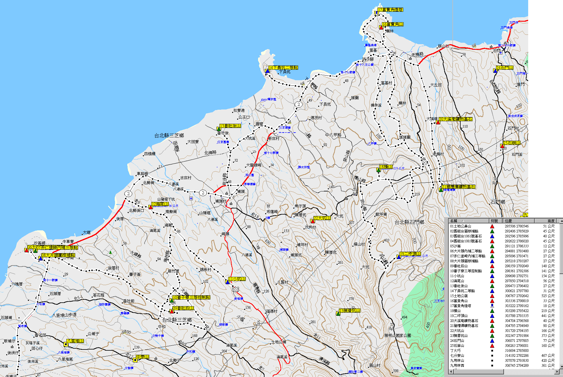
Task: Click the blue triangle marker for 24石門山 on map
Action: pos(495,71)
